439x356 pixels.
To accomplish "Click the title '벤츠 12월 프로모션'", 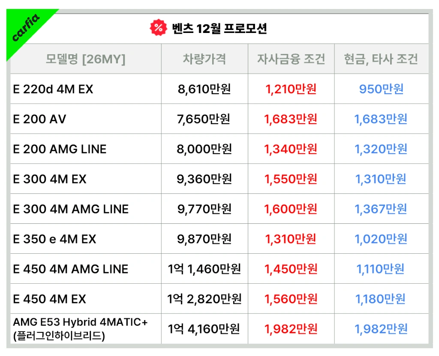I will 219,28.
